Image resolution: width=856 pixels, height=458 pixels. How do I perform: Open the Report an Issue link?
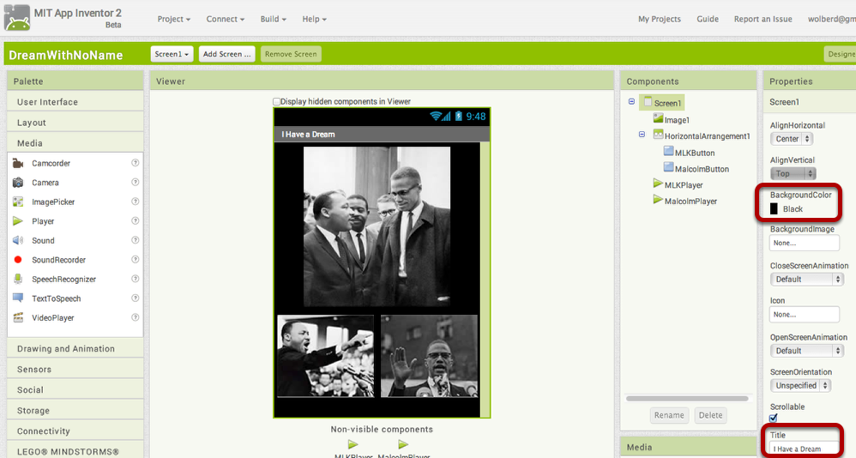763,19
